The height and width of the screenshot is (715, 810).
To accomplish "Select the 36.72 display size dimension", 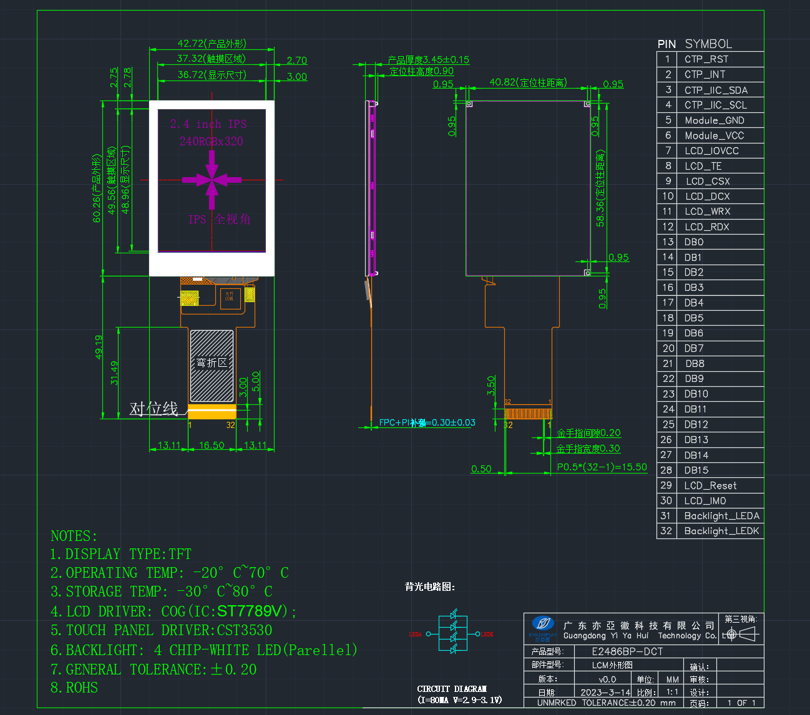I will point(212,74).
